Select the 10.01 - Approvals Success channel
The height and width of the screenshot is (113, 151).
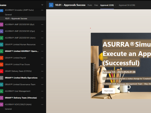point(23,18)
